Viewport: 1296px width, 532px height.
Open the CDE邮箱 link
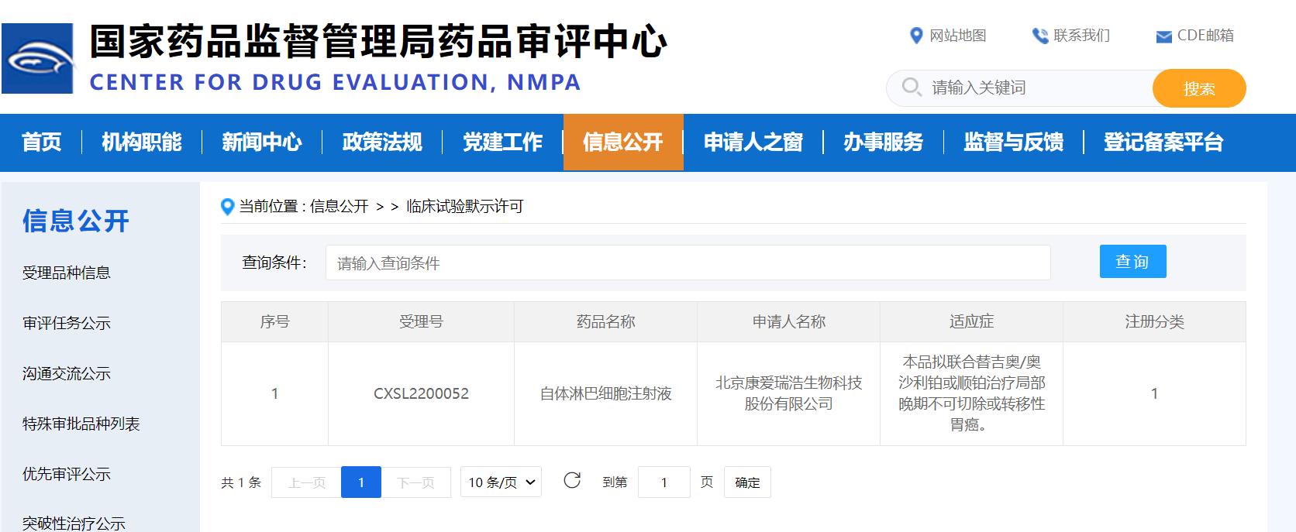tap(1205, 36)
